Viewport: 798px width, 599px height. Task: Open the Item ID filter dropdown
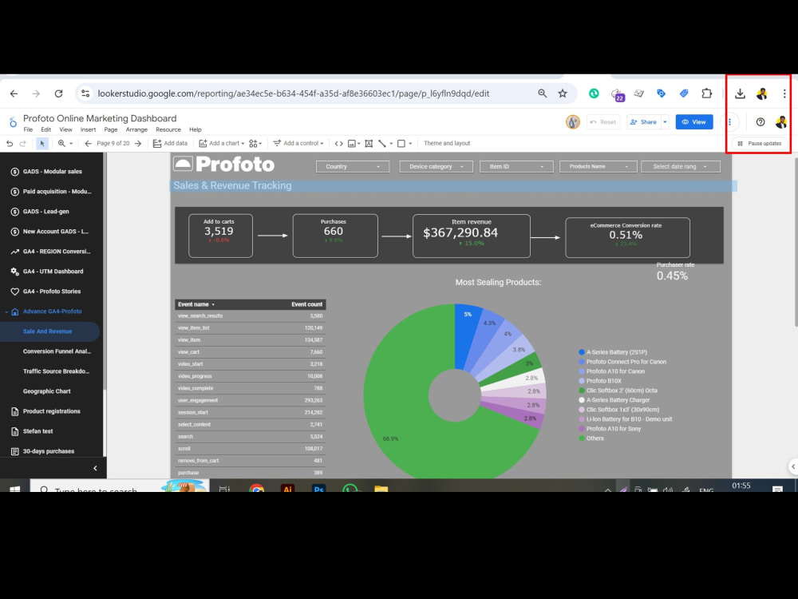pos(516,167)
